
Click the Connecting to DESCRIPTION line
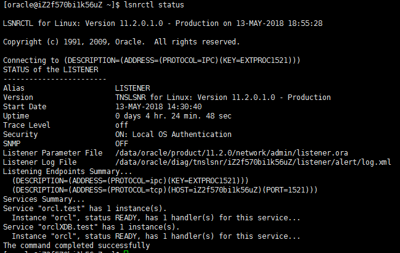coord(152,60)
